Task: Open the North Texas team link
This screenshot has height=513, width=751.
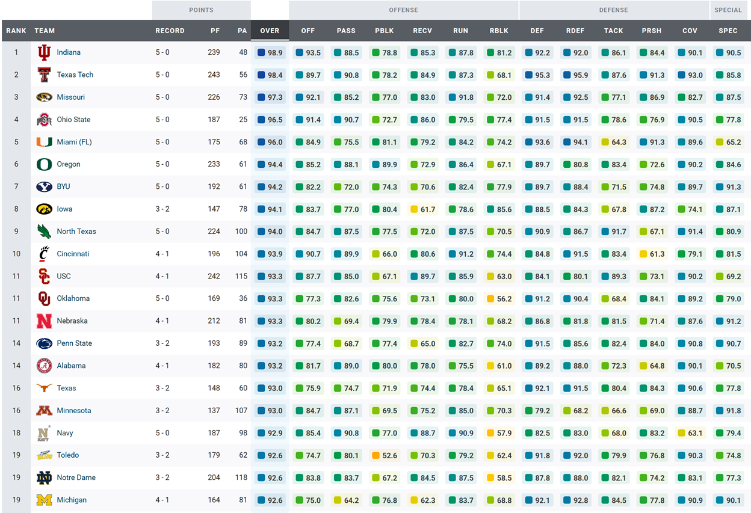Action: 76,232
